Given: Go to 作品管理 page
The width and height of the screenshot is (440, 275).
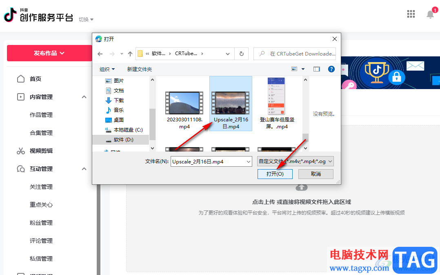Looking at the screenshot, I should [x=41, y=115].
